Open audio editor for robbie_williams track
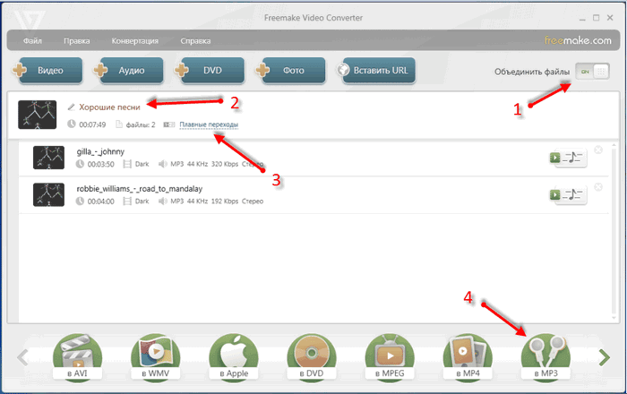The height and width of the screenshot is (394, 627). click(x=569, y=195)
